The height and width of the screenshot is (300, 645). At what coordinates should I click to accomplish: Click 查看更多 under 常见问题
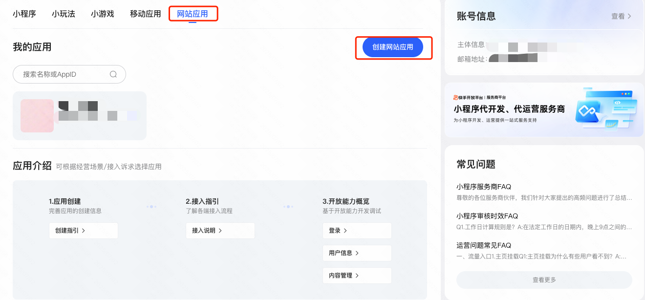pyautogui.click(x=544, y=280)
